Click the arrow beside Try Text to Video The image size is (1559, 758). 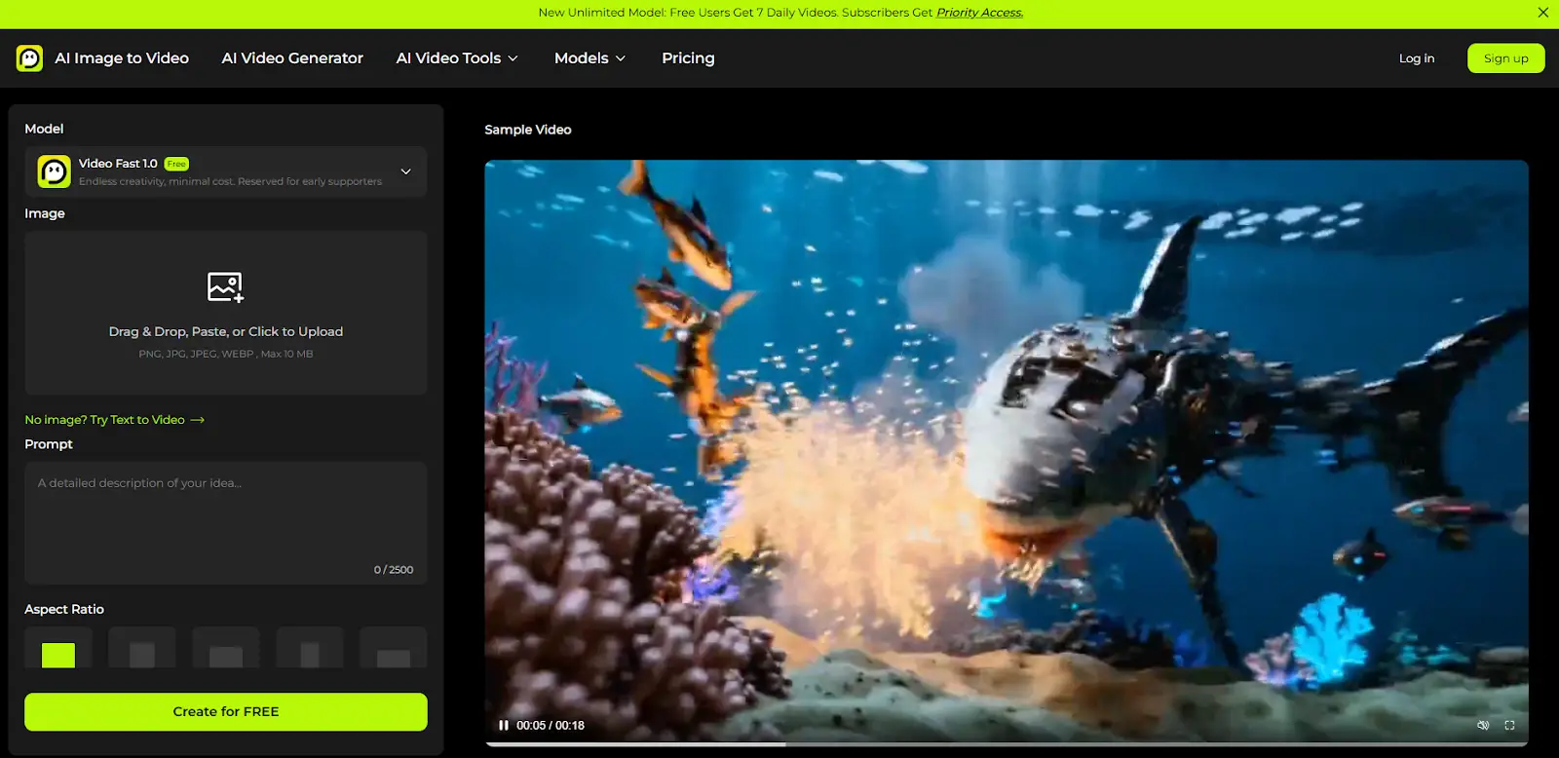tap(198, 420)
